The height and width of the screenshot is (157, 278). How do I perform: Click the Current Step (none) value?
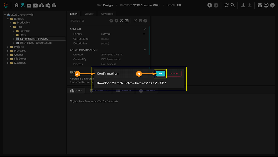point(105,39)
